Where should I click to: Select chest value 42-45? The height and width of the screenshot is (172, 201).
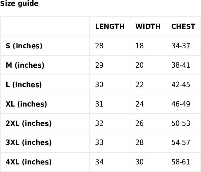tap(181, 85)
